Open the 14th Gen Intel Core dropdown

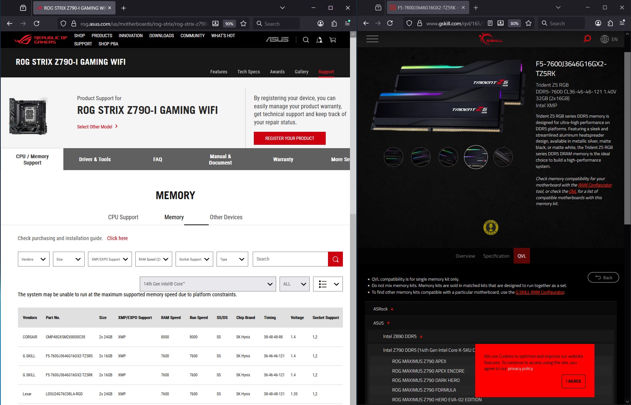tap(208, 284)
